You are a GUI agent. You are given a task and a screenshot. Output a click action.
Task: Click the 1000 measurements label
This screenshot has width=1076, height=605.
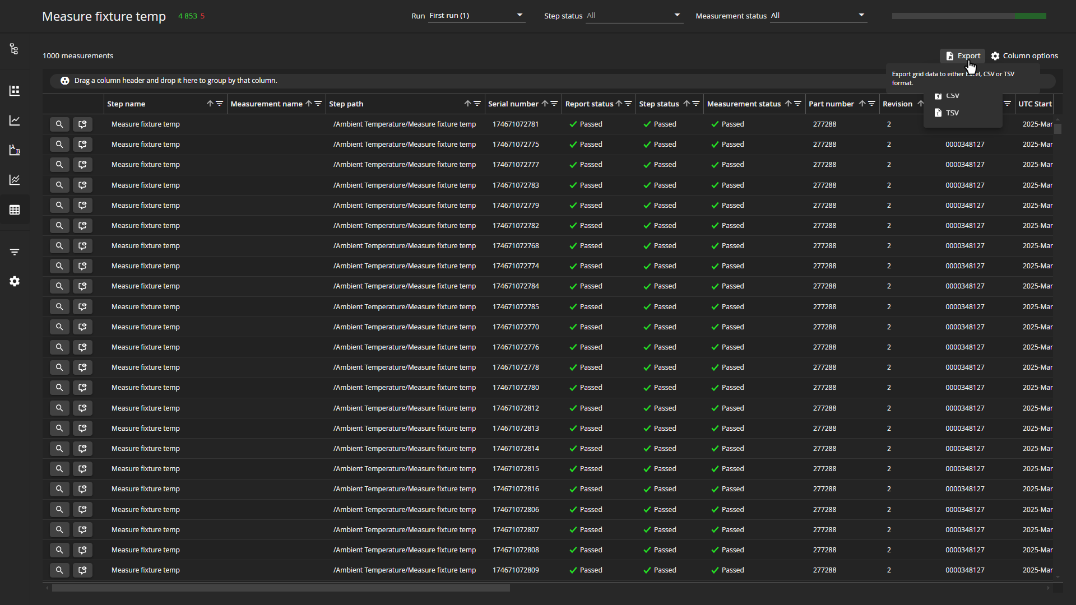[78, 56]
